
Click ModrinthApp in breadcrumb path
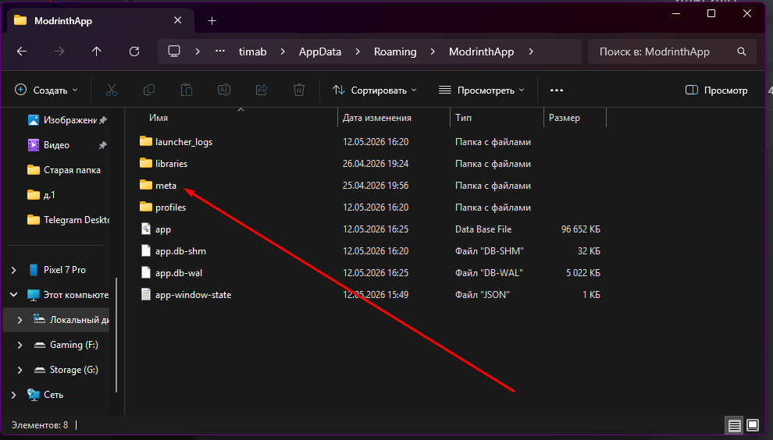[481, 51]
